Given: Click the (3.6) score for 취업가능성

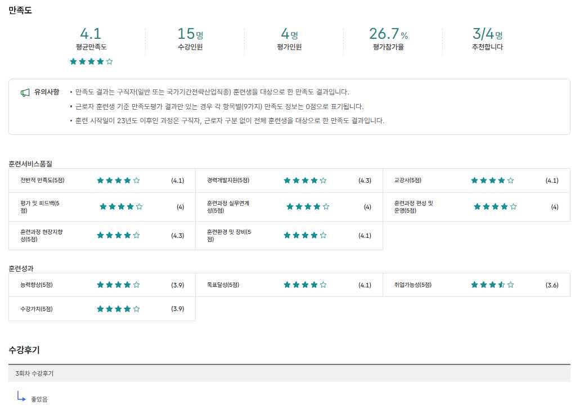Looking at the screenshot, I should 552,285.
